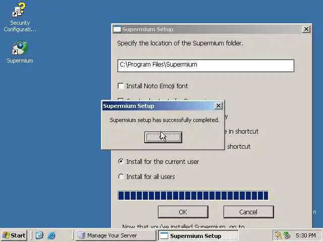Confirm the setup completed message dialog button
This screenshot has width=323, height=242.
coord(163,137)
